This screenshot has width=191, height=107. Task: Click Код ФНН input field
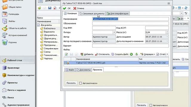click(x=104, y=28)
